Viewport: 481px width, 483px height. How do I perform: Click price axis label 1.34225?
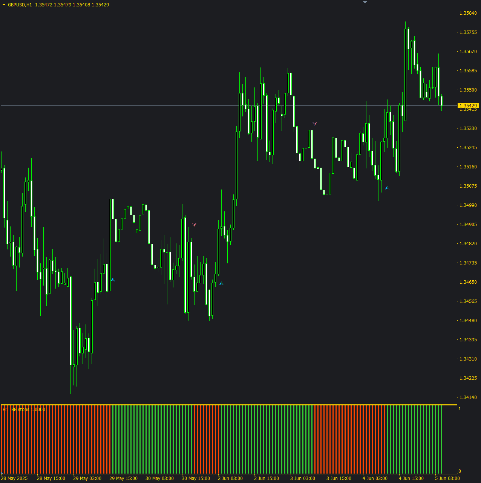coord(468,378)
